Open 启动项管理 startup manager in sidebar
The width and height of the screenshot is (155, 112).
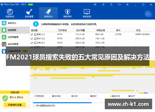tap(15, 44)
